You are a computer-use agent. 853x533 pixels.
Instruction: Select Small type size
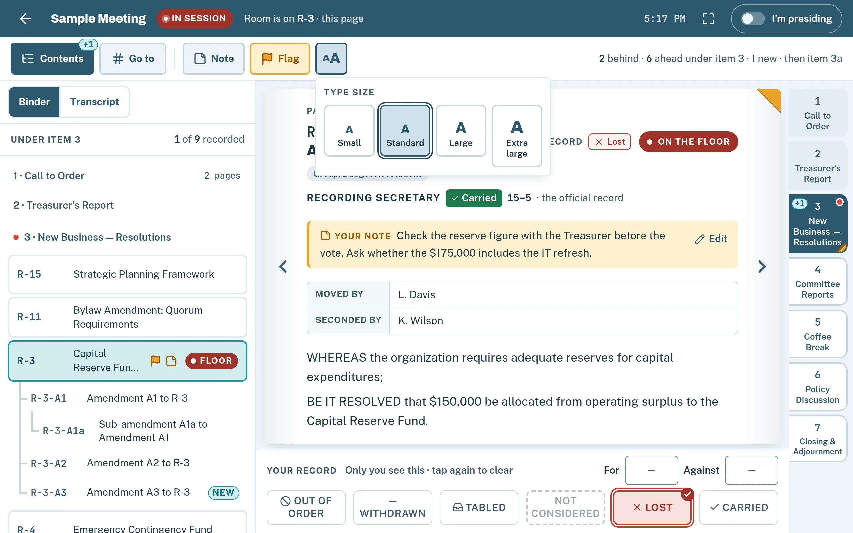[349, 131]
